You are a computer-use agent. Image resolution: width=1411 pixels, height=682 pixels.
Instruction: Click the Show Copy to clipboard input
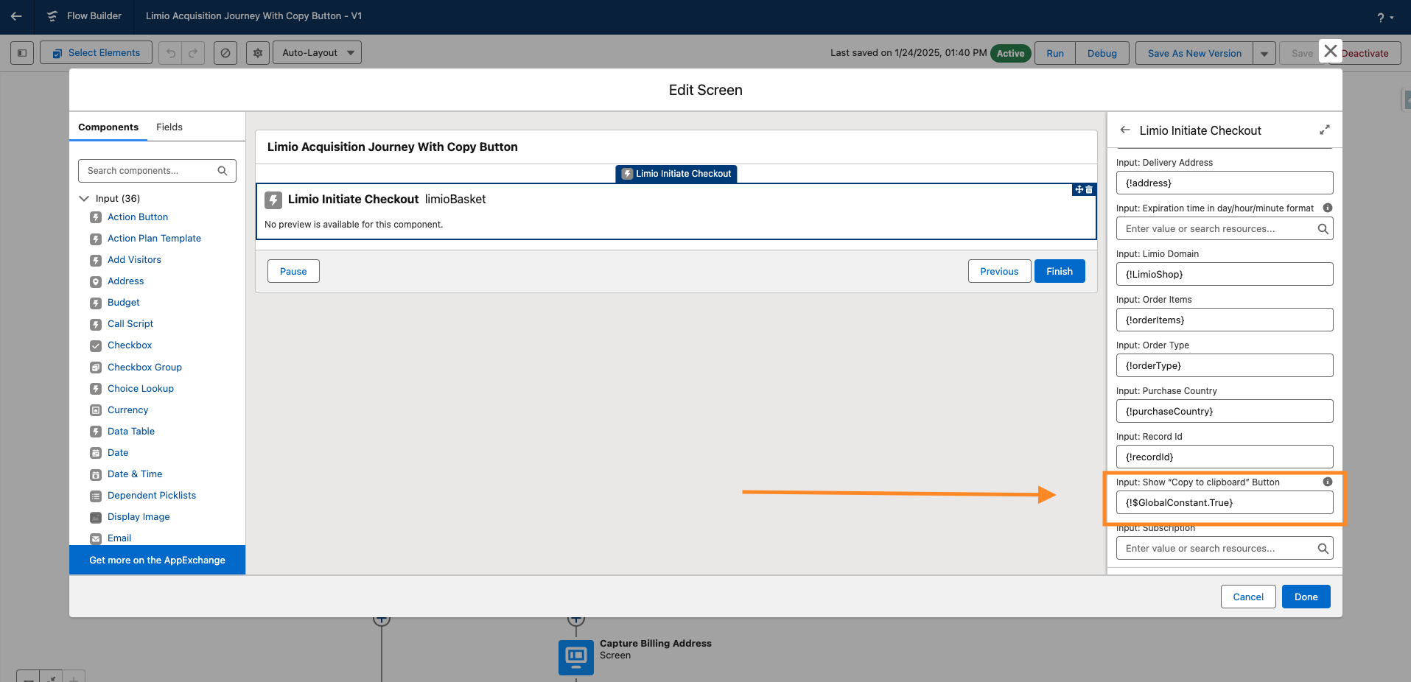(1225, 502)
